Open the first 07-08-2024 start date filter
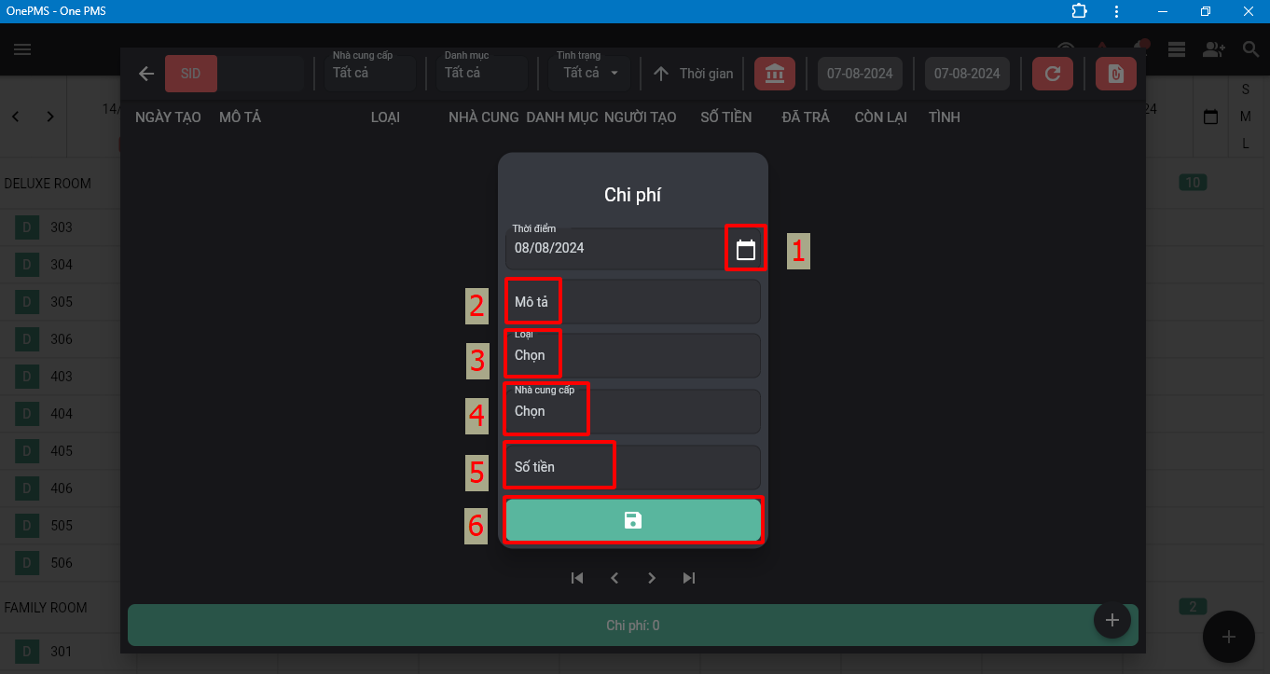Viewport: 1270px width, 674px height. point(860,74)
